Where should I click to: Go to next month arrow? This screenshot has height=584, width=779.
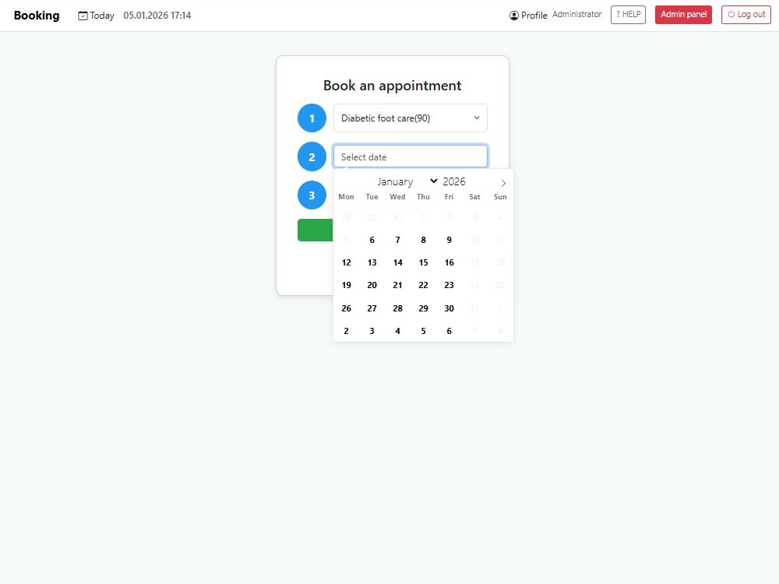[503, 183]
